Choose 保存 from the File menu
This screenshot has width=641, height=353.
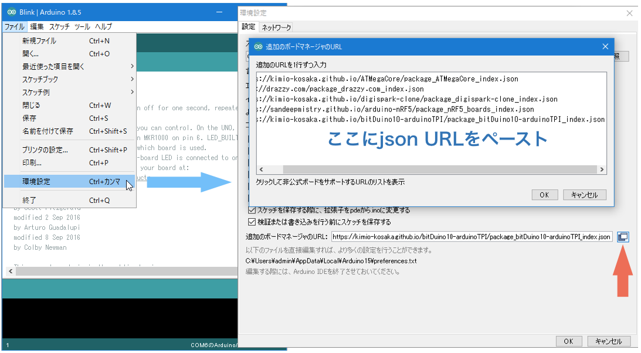(x=70, y=118)
